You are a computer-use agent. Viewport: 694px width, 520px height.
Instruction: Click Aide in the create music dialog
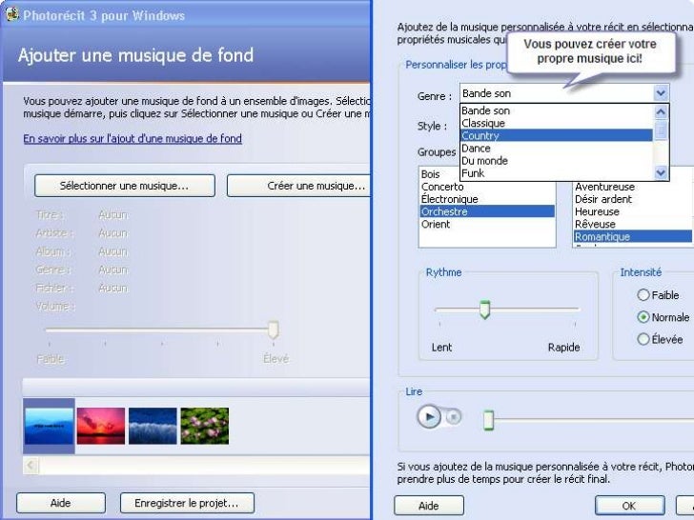pos(429,506)
